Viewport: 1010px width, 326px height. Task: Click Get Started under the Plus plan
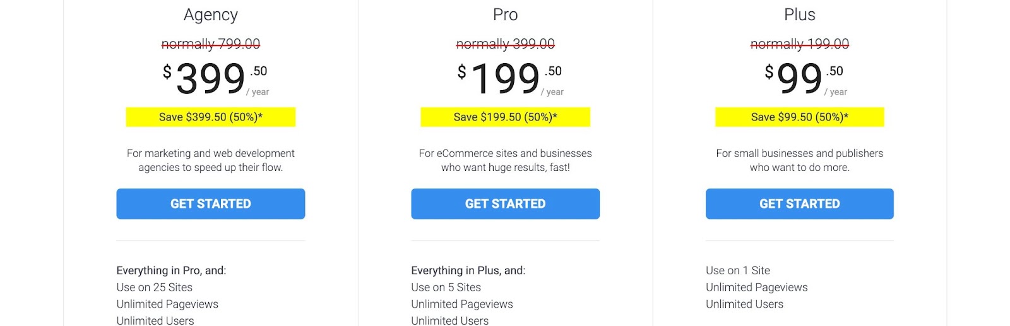click(x=799, y=204)
